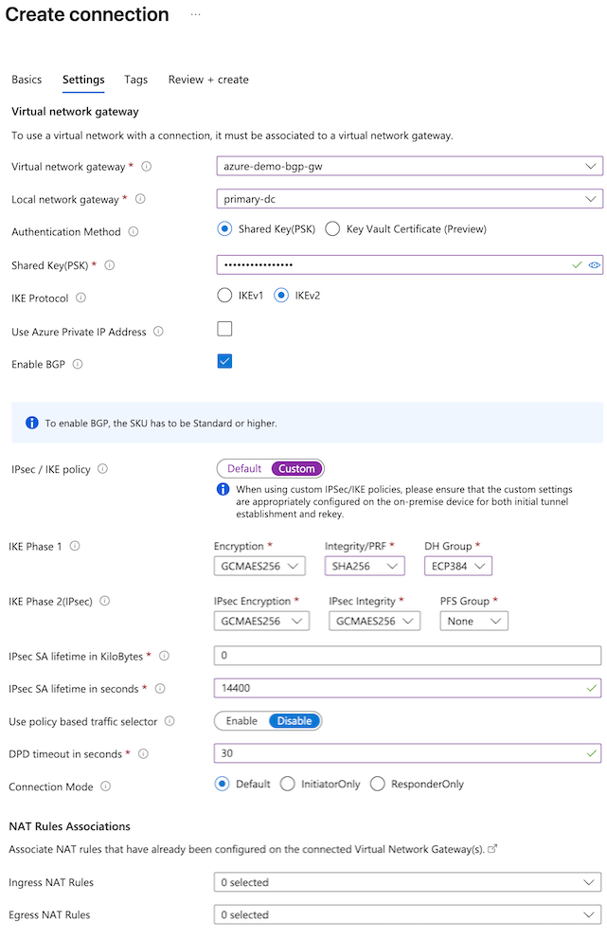The height and width of the screenshot is (940, 607).
Task: Select the Settings tab
Action: tap(83, 80)
